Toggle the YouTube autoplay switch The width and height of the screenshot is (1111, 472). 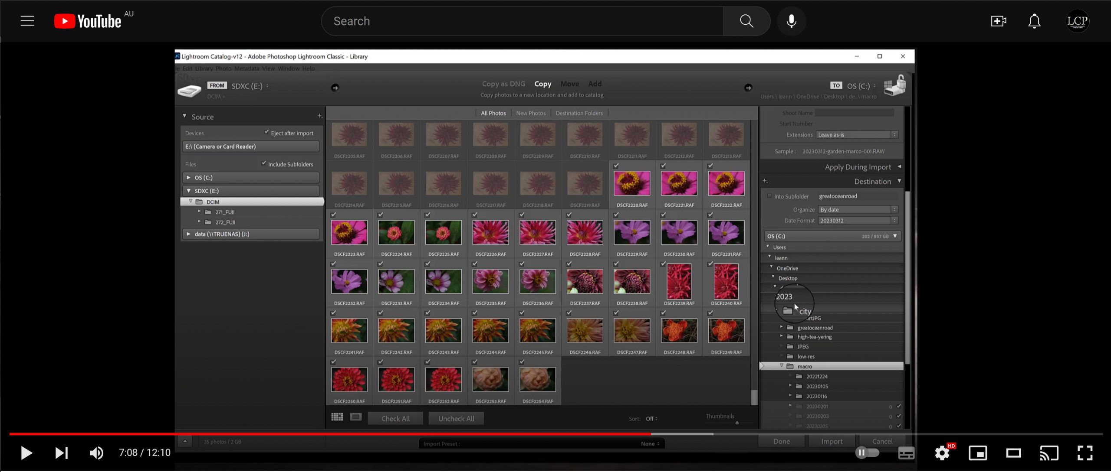pyautogui.click(x=867, y=453)
